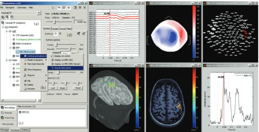Image resolution: width=259 pixels, height=132 pixels.
Task: Switch to the Cluster tab
Action: coord(55,29)
